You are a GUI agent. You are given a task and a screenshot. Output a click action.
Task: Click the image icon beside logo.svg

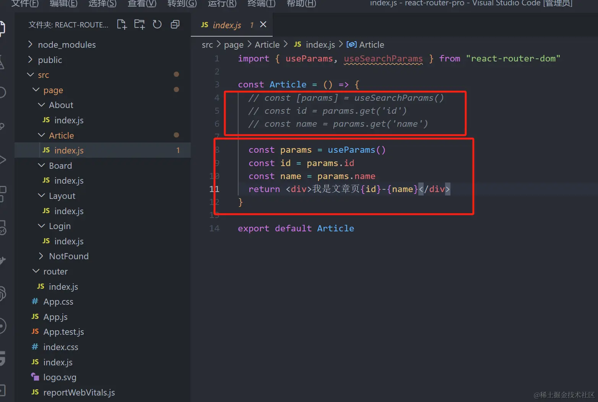(x=35, y=377)
